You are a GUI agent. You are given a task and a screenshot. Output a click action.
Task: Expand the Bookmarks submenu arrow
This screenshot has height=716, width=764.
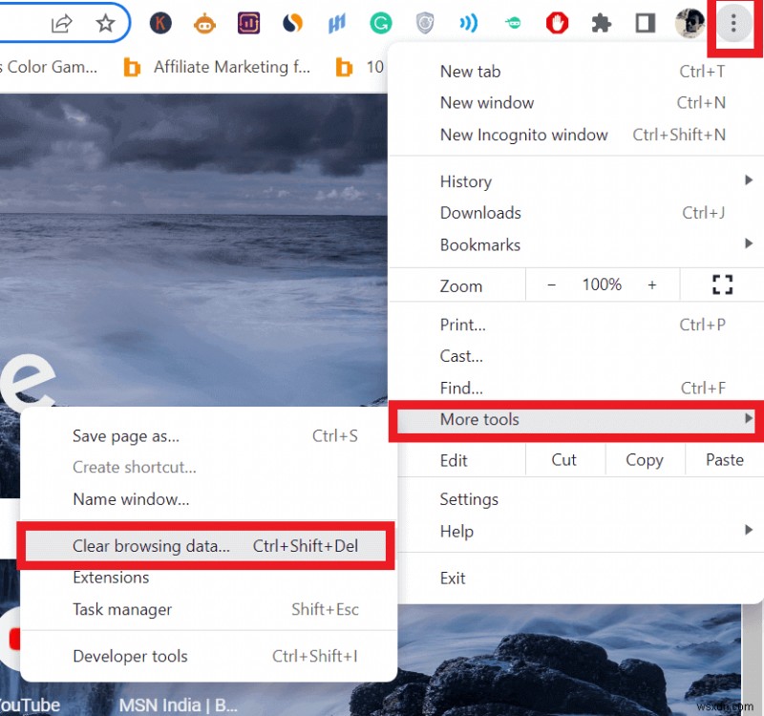click(749, 244)
